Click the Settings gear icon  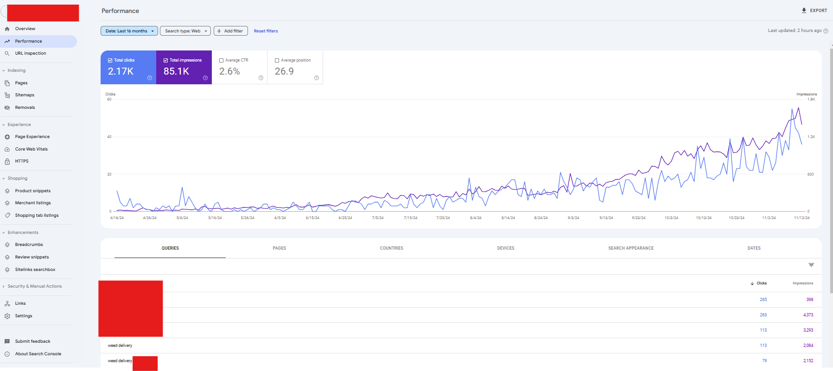(x=7, y=316)
